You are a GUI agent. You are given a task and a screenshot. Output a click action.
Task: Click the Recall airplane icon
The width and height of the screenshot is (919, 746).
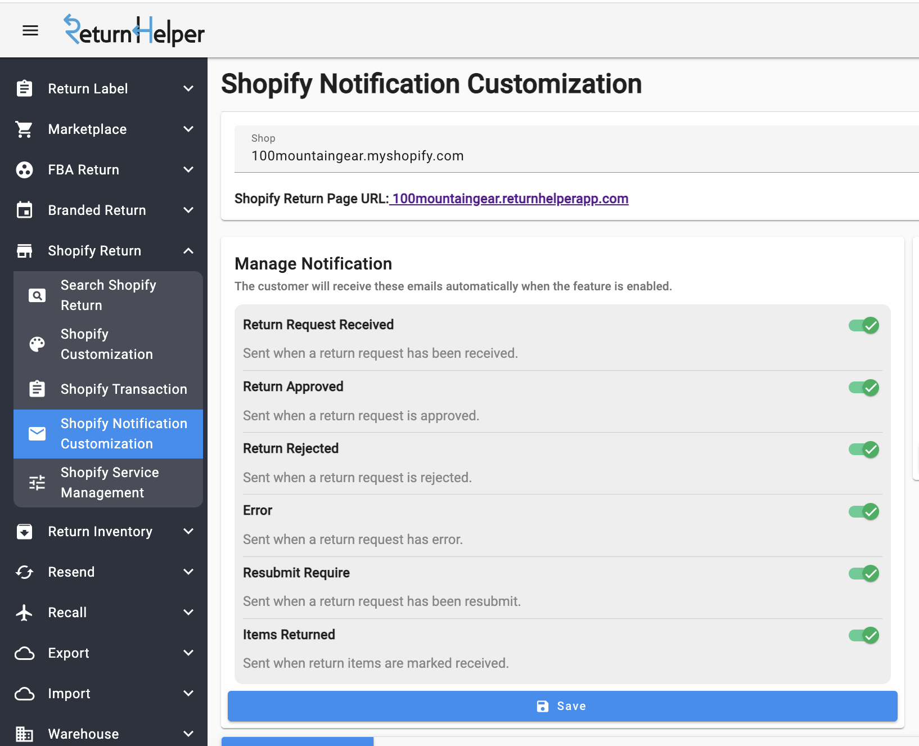(25, 613)
